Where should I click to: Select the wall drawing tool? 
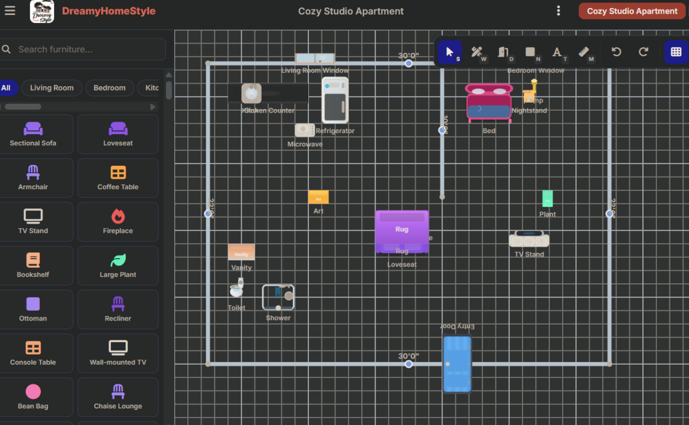(x=477, y=52)
